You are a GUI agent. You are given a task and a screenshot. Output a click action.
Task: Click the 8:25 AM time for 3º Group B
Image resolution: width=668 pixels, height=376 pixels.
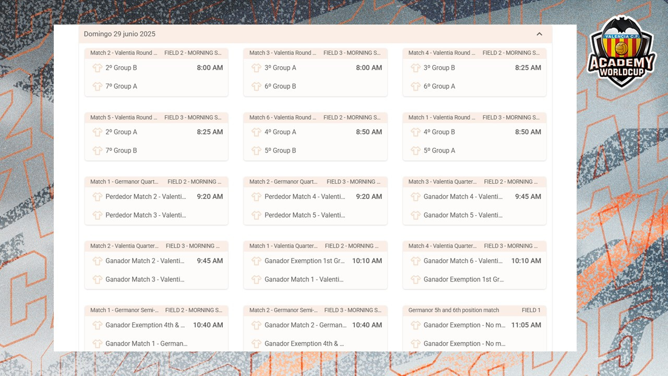(x=528, y=68)
